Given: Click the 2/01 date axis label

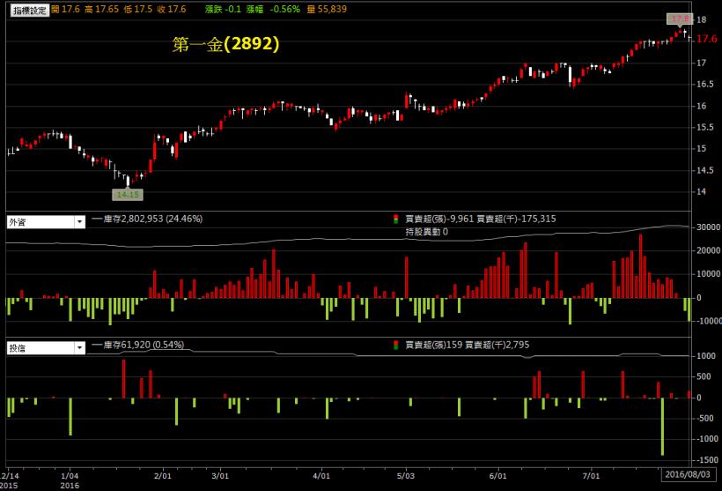Looking at the screenshot, I should click(163, 475).
